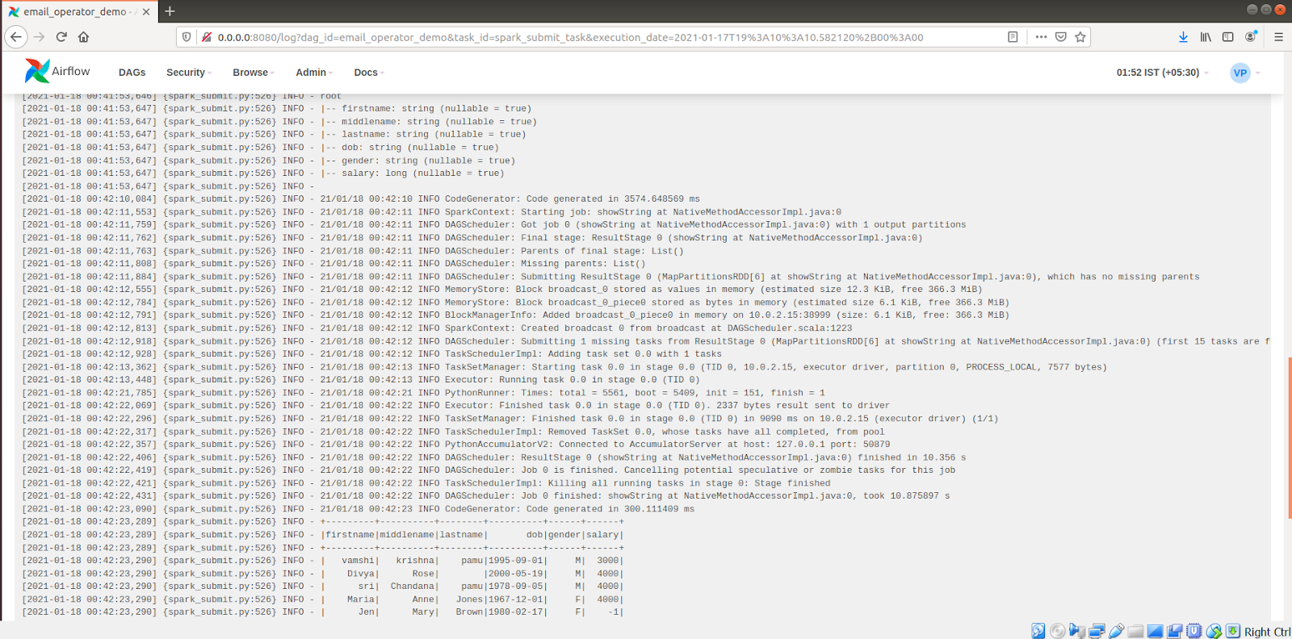The width and height of the screenshot is (1292, 639).
Task: Open the 01:52 IST timezone dropdown
Action: click(1162, 73)
